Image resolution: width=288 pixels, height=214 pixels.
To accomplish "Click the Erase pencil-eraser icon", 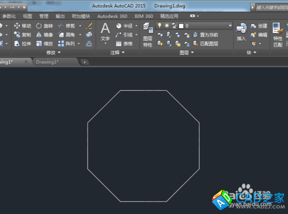I will [89, 26].
